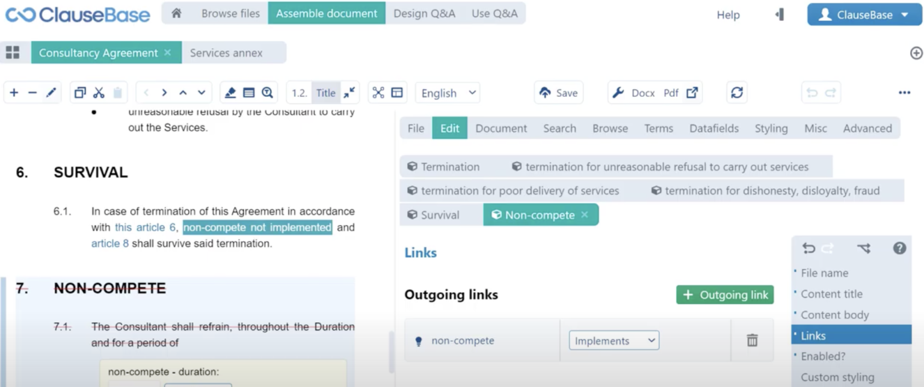924x387 pixels.
Task: Click the open-in-new-window export icon
Action: (x=692, y=93)
